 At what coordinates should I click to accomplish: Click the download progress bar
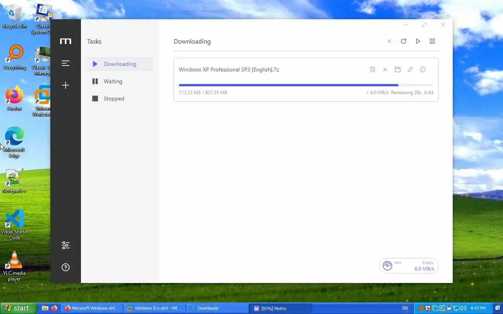pyautogui.click(x=306, y=85)
